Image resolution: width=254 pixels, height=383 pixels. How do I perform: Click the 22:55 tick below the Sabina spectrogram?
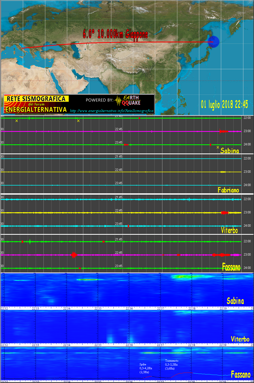[x=98, y=308]
